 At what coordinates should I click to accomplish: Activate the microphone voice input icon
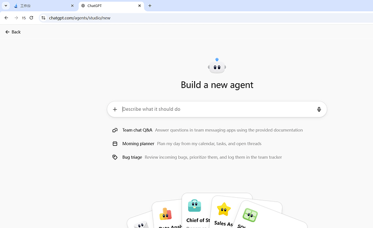pyautogui.click(x=319, y=109)
